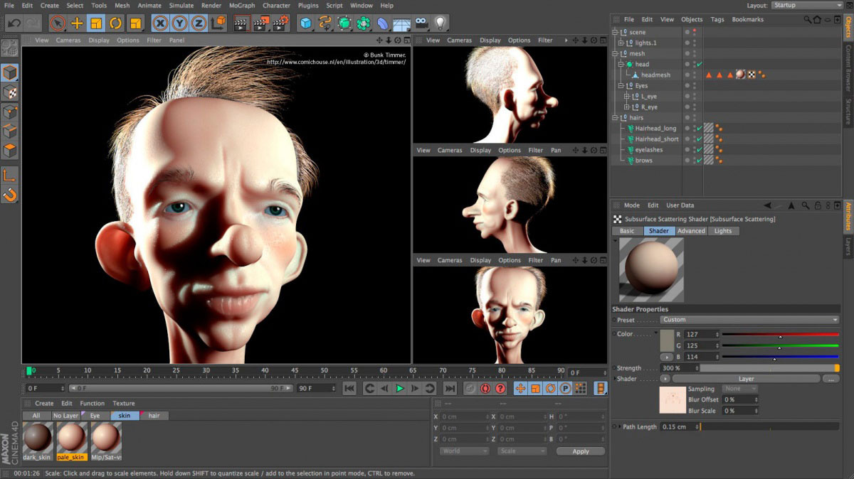The width and height of the screenshot is (854, 479).
Task: Click the Apply button in the Coordinates panel
Action: coord(580,451)
